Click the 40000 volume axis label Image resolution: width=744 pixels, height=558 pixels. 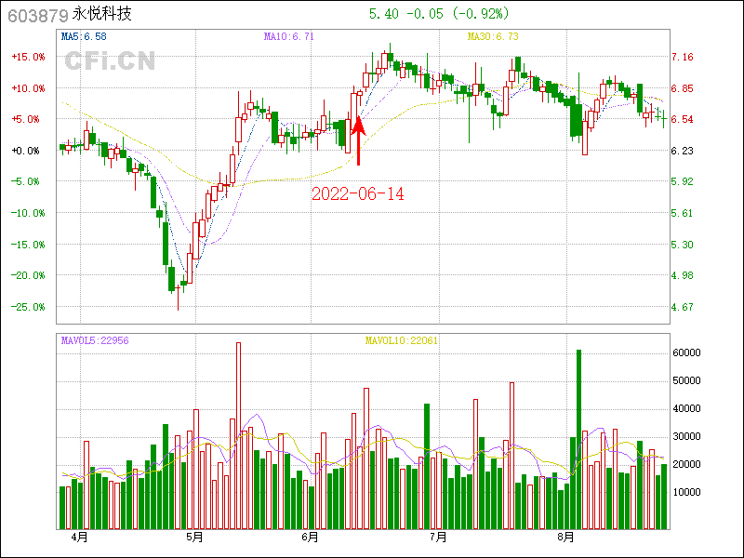pyautogui.click(x=686, y=408)
